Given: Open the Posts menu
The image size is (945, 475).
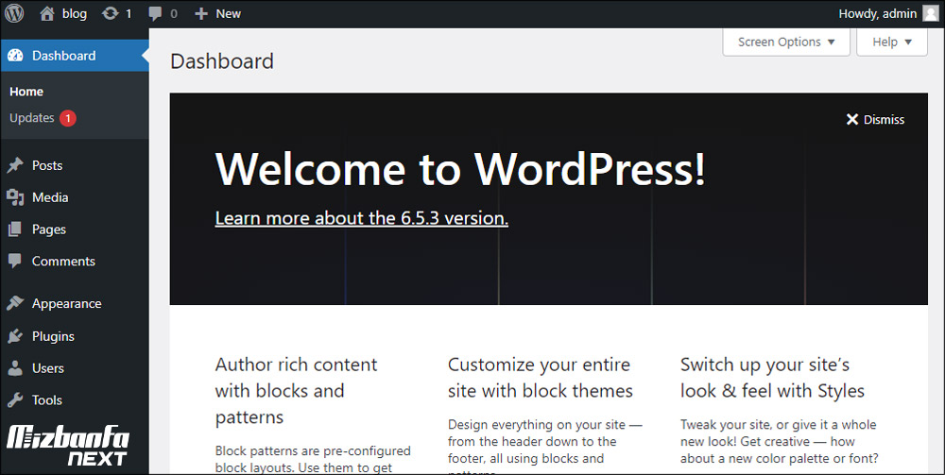Looking at the screenshot, I should [75, 165].
